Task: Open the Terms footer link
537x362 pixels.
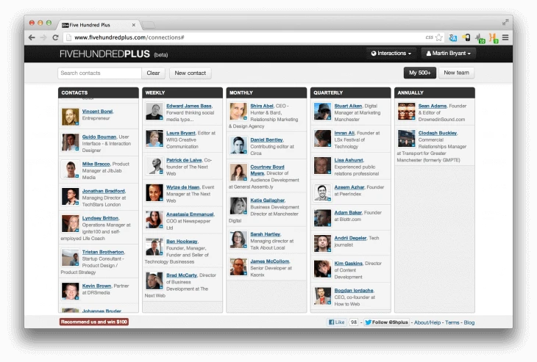Action: pos(452,322)
